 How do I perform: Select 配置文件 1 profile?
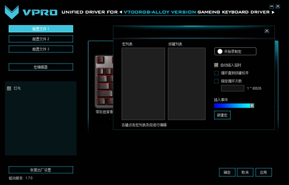(x=41, y=29)
